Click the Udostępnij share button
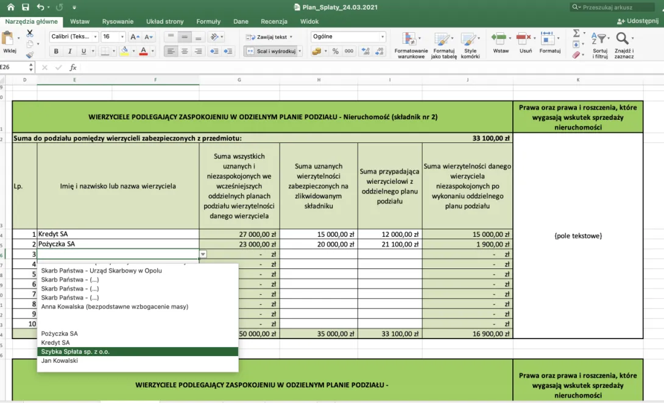The image size is (664, 403). point(638,21)
